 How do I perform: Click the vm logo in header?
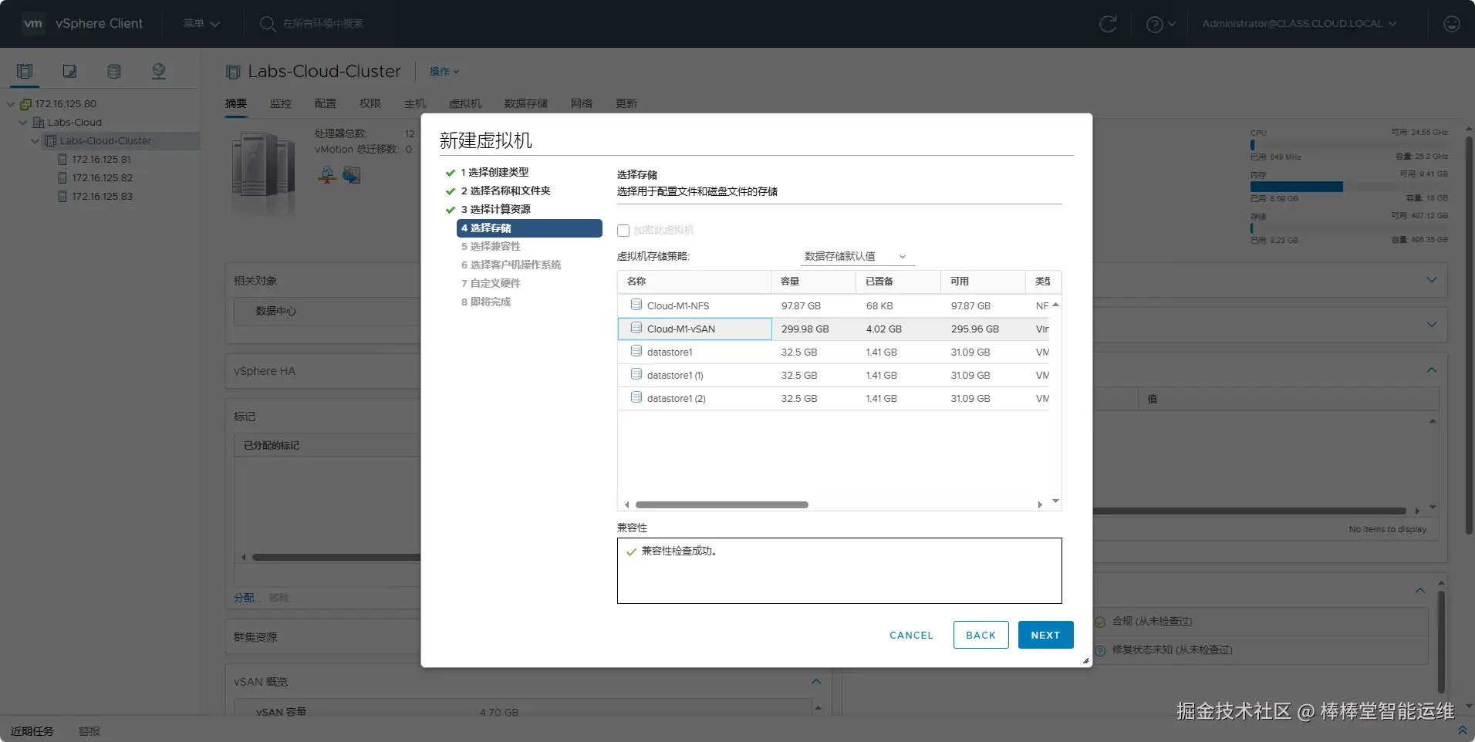pos(33,23)
